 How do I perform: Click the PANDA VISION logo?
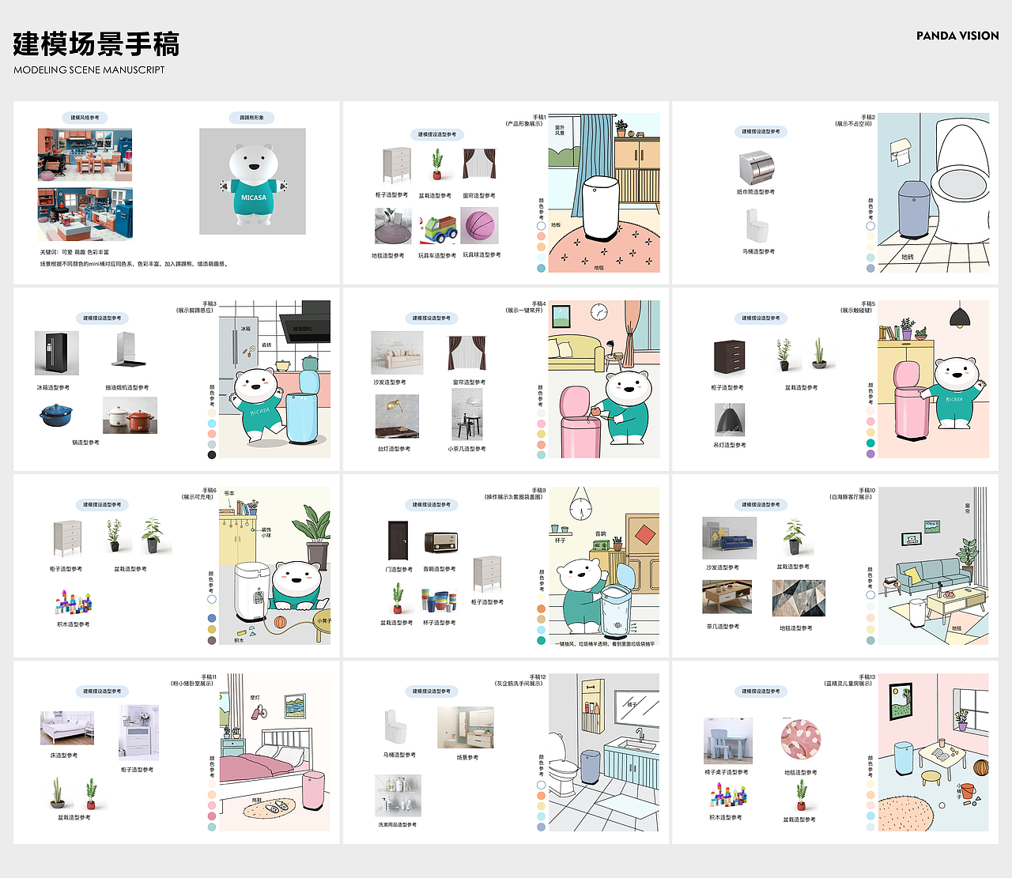(957, 35)
